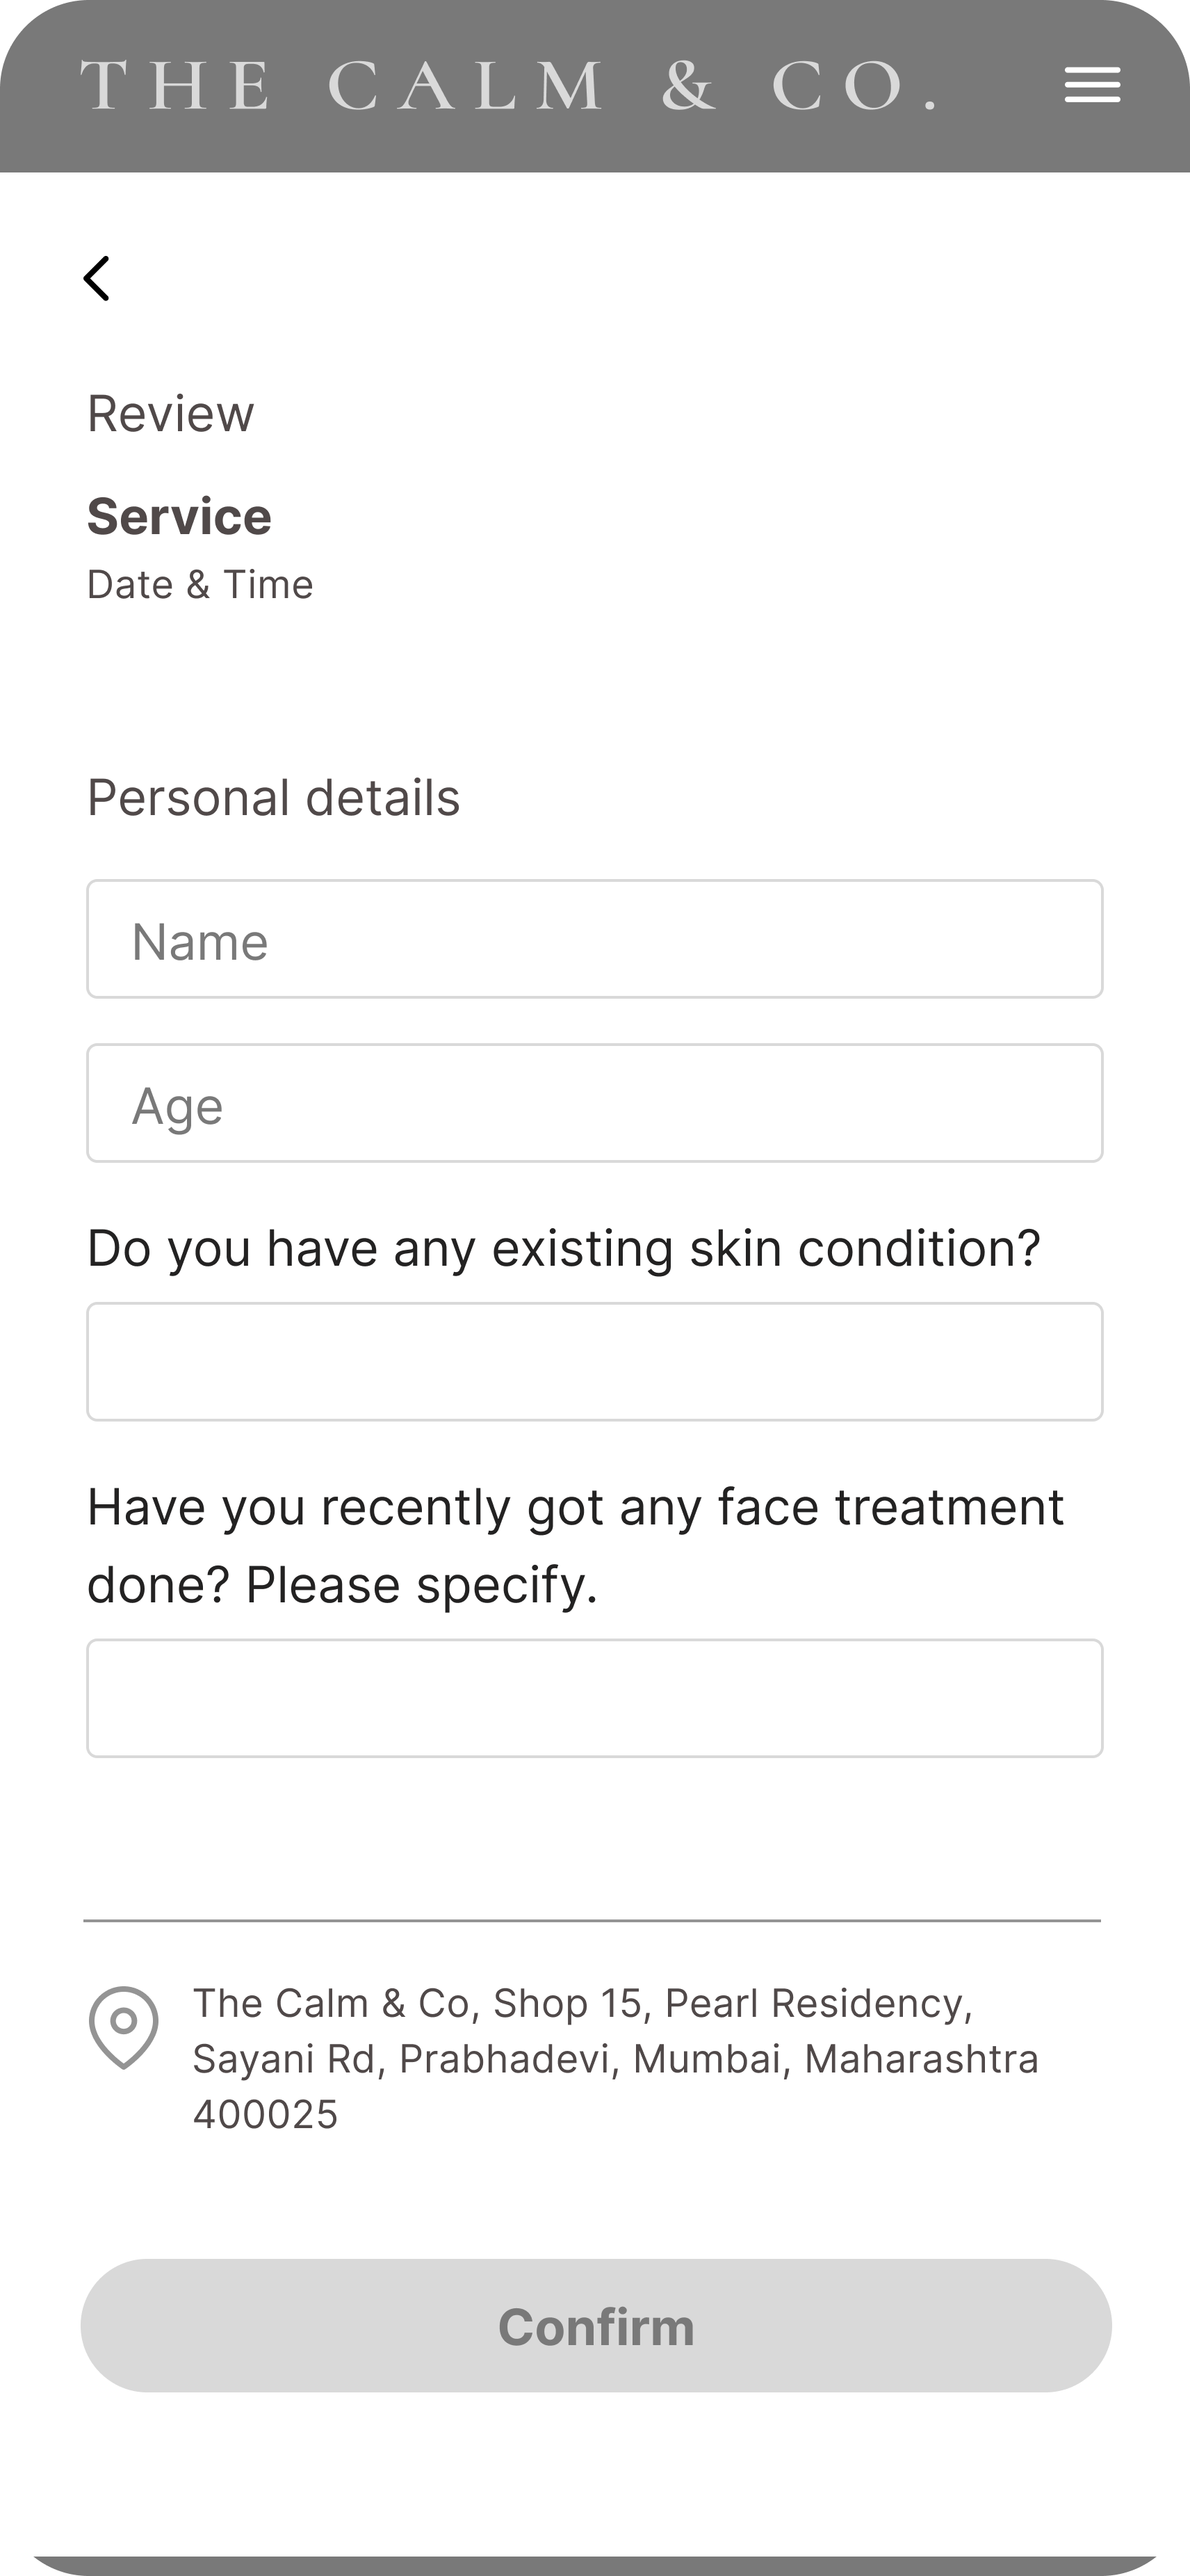Go back using the left arrow

click(97, 278)
